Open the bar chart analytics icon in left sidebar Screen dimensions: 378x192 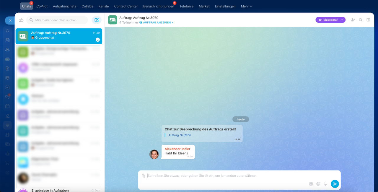pos(7,154)
